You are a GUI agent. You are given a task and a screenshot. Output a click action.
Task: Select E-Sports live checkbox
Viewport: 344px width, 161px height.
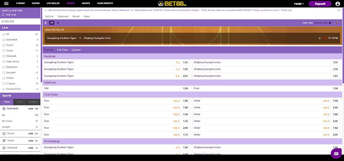tap(4, 83)
